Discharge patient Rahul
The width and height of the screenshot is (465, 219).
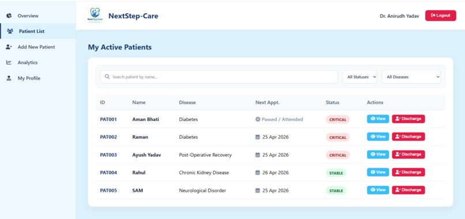pyautogui.click(x=408, y=172)
